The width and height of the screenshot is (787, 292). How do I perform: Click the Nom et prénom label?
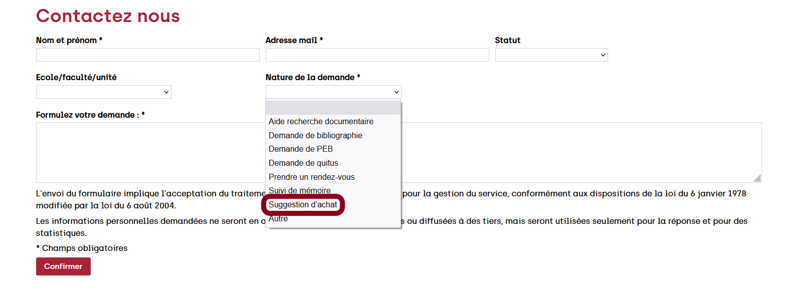[x=69, y=41]
